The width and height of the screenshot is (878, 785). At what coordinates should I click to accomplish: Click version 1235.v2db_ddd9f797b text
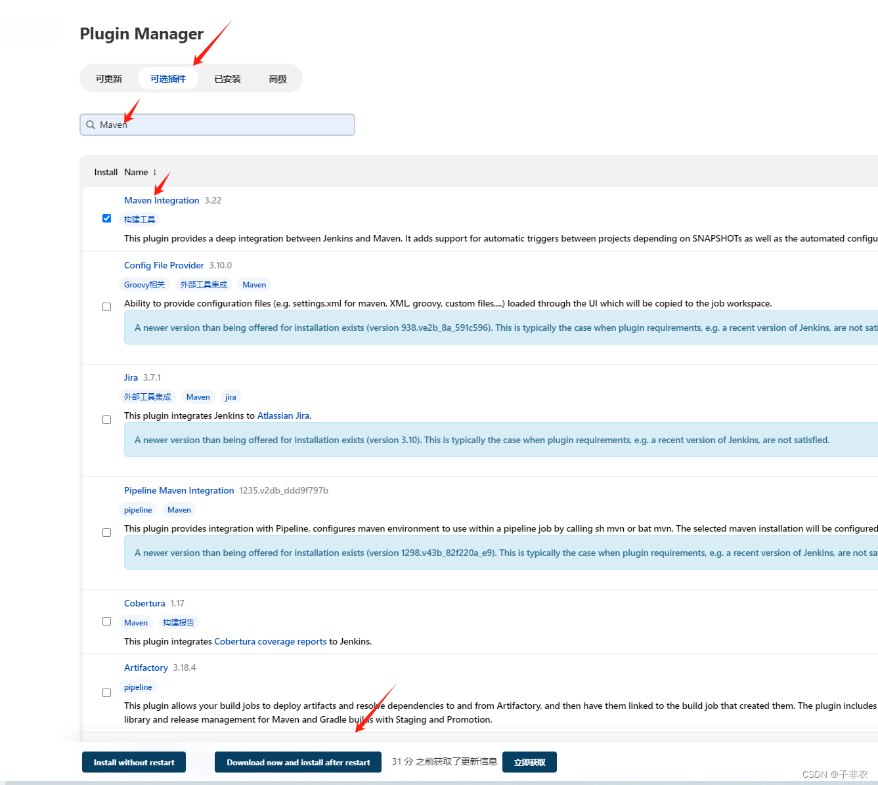click(x=284, y=490)
